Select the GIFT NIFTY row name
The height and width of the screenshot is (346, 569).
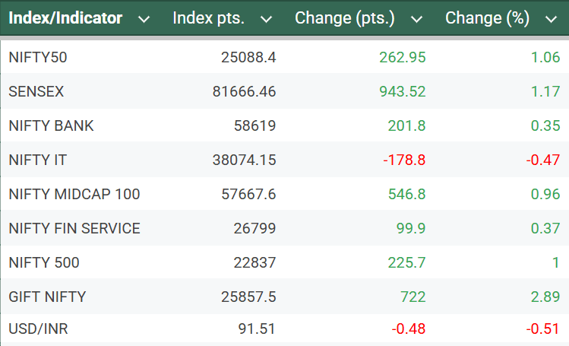pos(47,297)
